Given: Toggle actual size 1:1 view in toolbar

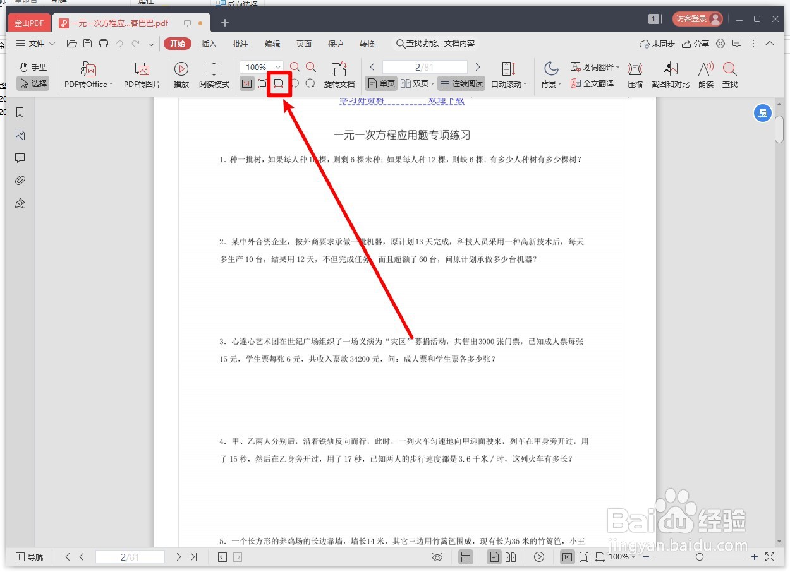Looking at the screenshot, I should pos(246,83).
